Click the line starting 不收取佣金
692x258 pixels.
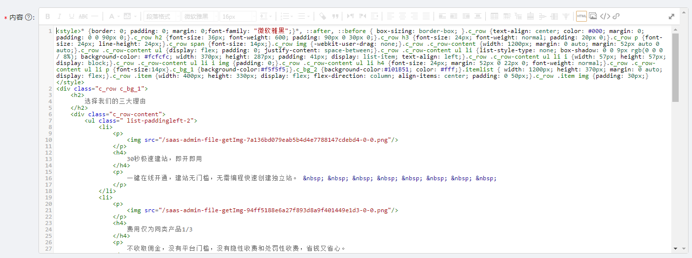coord(237,248)
